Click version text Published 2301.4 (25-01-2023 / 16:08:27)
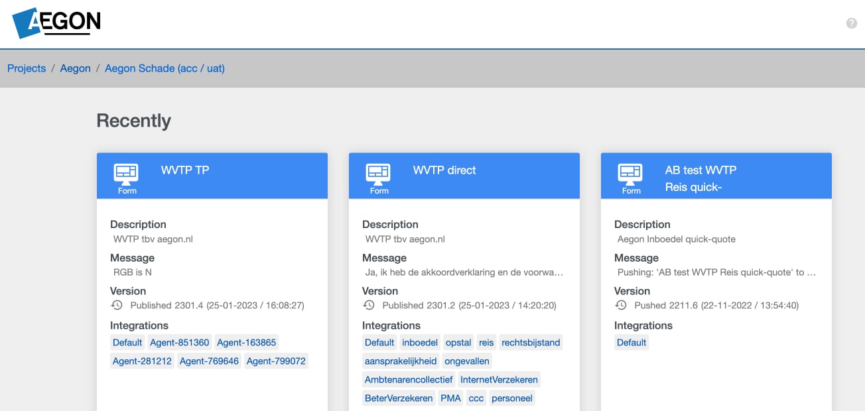 [218, 306]
